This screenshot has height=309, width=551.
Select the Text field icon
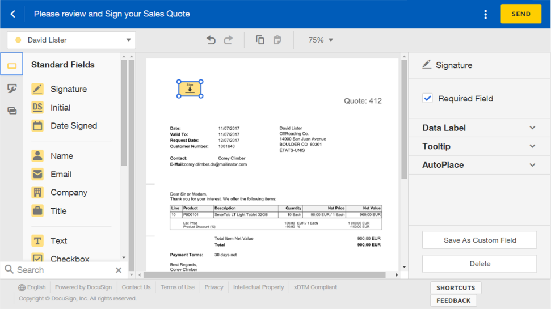(37, 240)
